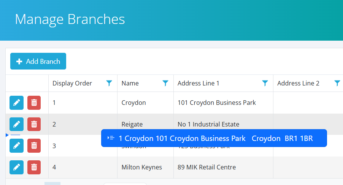Open filter for Name column

click(x=165, y=83)
